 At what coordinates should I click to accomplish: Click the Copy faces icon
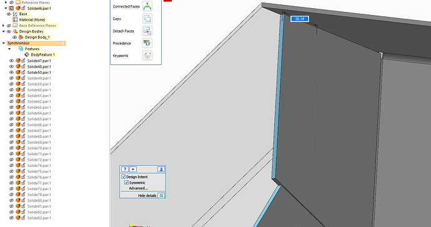click(x=147, y=19)
